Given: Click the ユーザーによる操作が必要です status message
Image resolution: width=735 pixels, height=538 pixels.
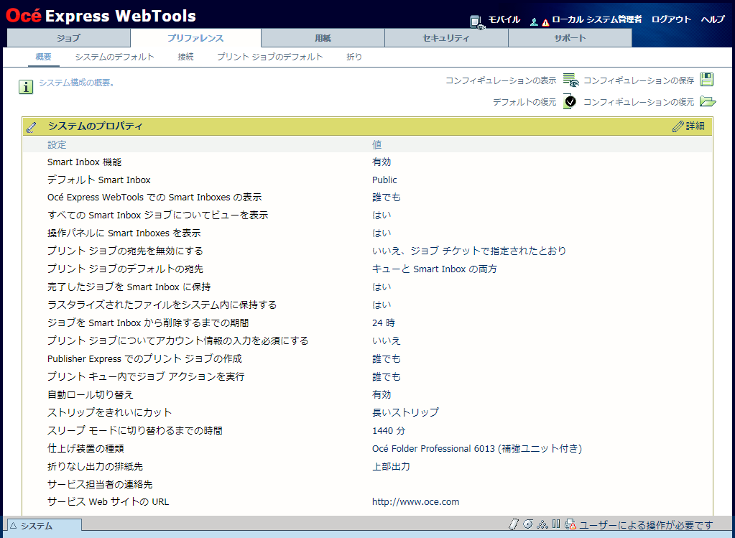Looking at the screenshot, I should pos(646,525).
